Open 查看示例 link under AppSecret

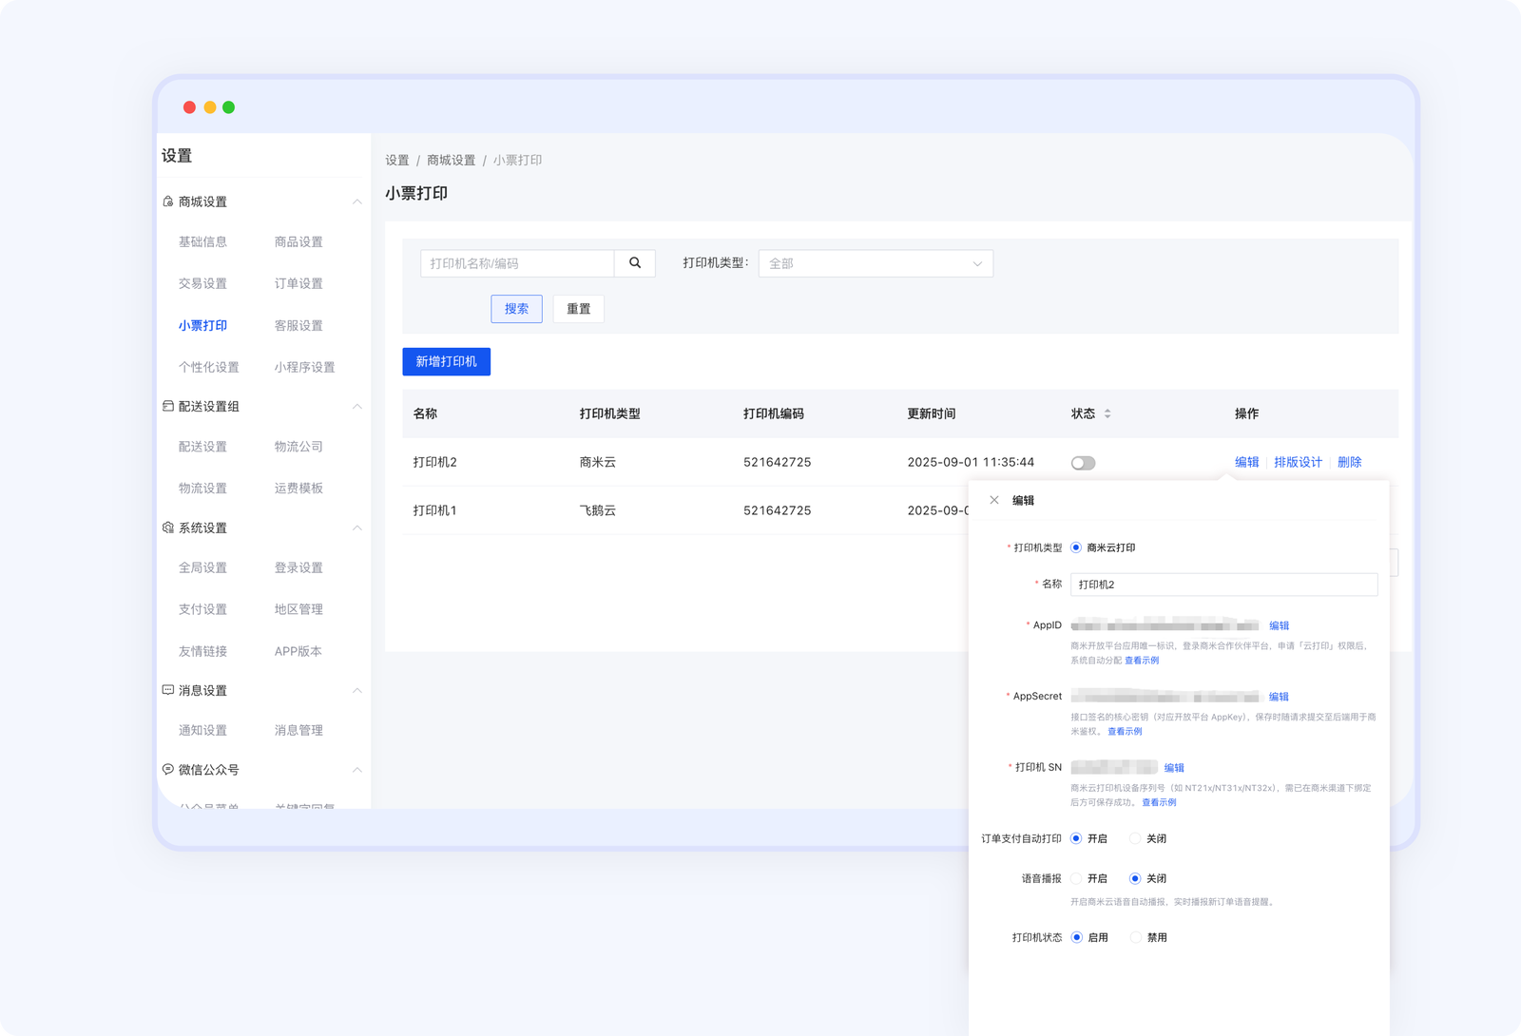coord(1125,731)
